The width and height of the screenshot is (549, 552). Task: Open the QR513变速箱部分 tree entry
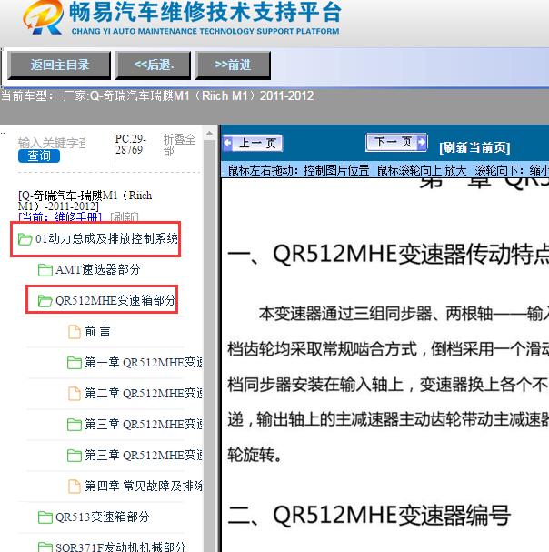pyautogui.click(x=103, y=517)
